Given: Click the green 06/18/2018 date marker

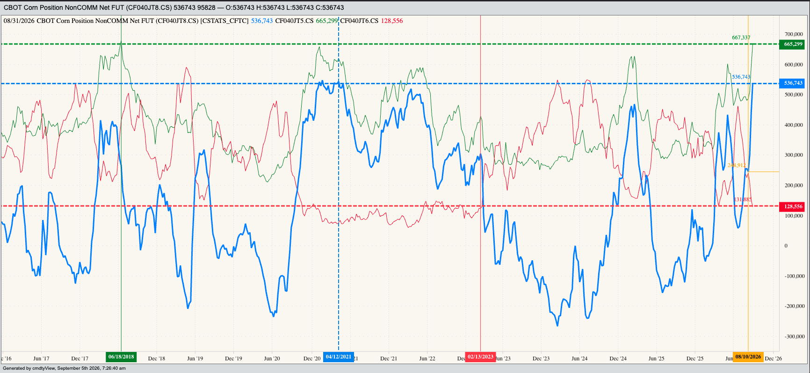Looking at the screenshot, I should [121, 357].
